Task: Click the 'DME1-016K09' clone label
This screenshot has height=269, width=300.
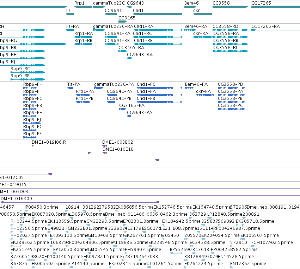Action: click(17, 199)
